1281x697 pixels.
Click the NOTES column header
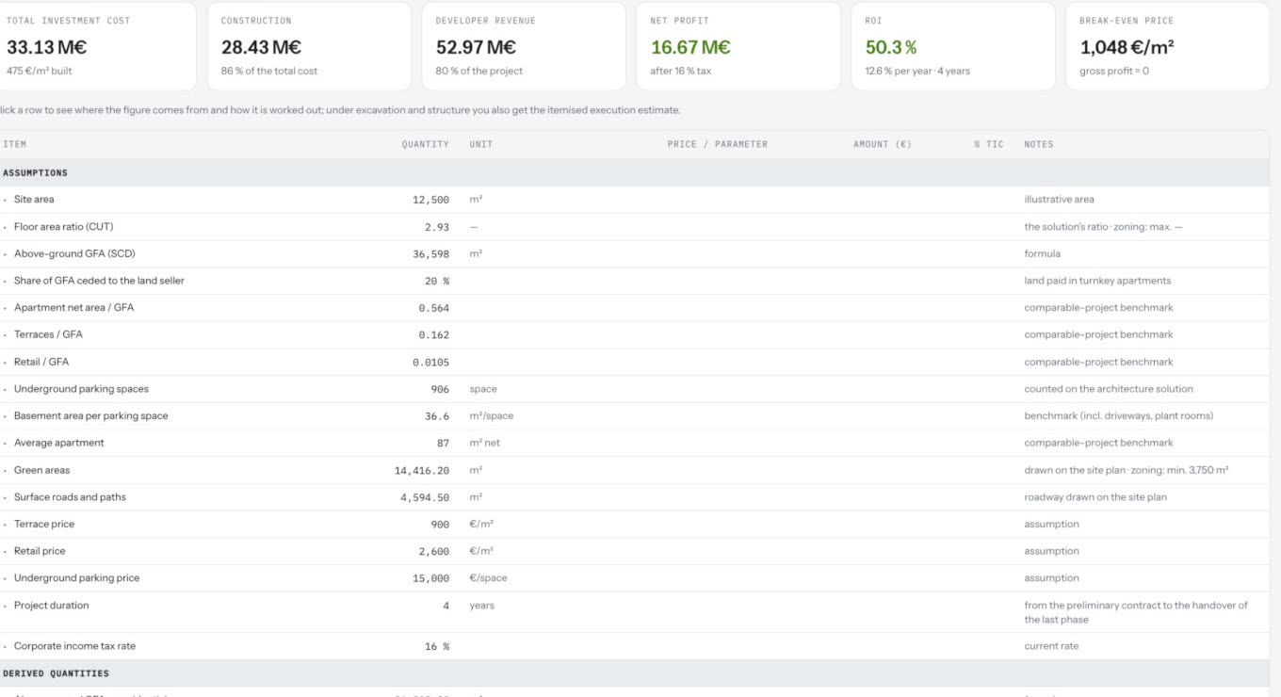coord(1039,144)
